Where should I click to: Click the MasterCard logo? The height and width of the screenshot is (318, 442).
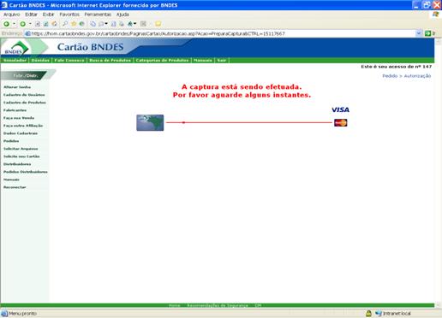[x=341, y=123]
